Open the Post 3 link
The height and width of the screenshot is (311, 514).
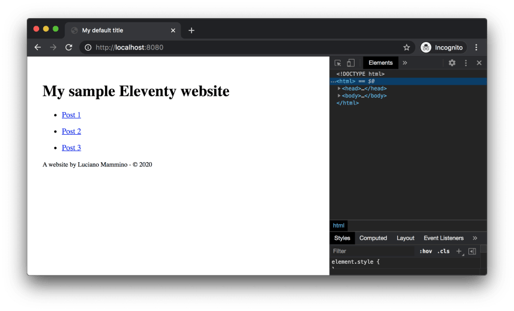(71, 148)
